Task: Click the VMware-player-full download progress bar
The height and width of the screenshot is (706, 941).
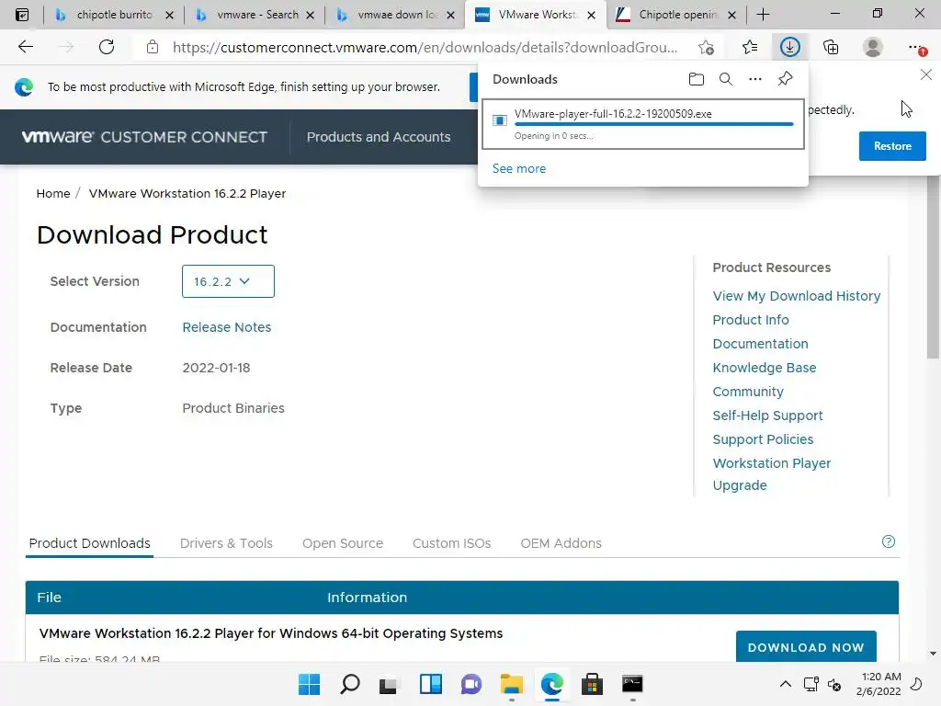Action: click(x=653, y=124)
